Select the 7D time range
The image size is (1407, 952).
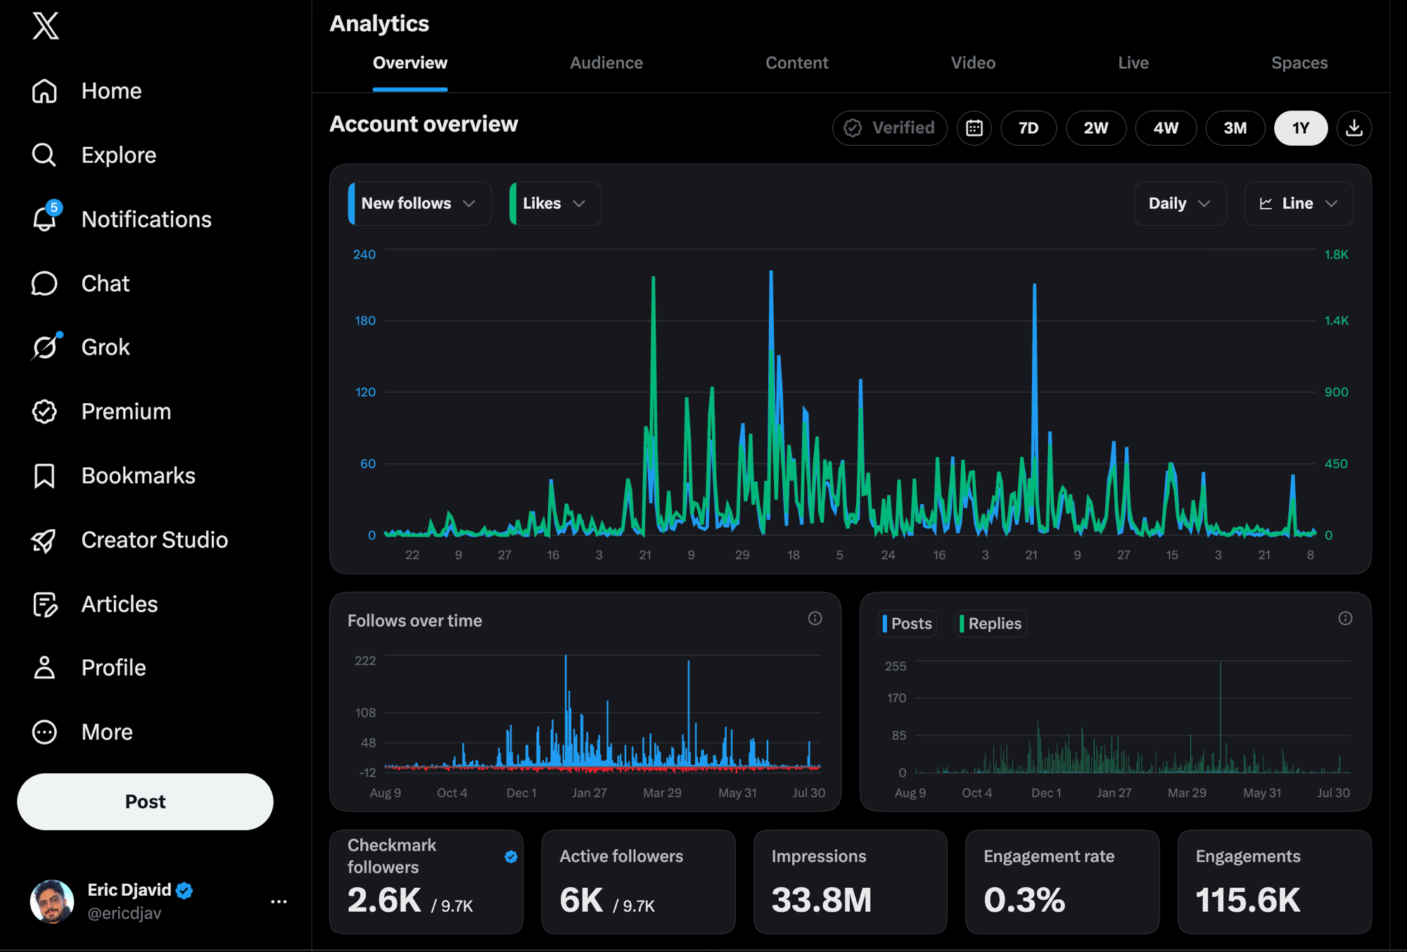[x=1029, y=128]
